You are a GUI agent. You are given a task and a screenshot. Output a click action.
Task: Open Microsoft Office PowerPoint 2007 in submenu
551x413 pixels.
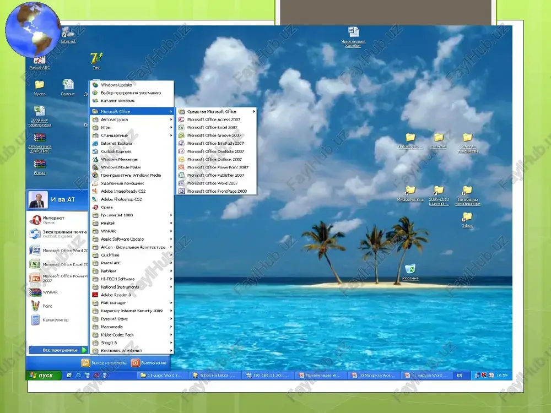pos(216,167)
